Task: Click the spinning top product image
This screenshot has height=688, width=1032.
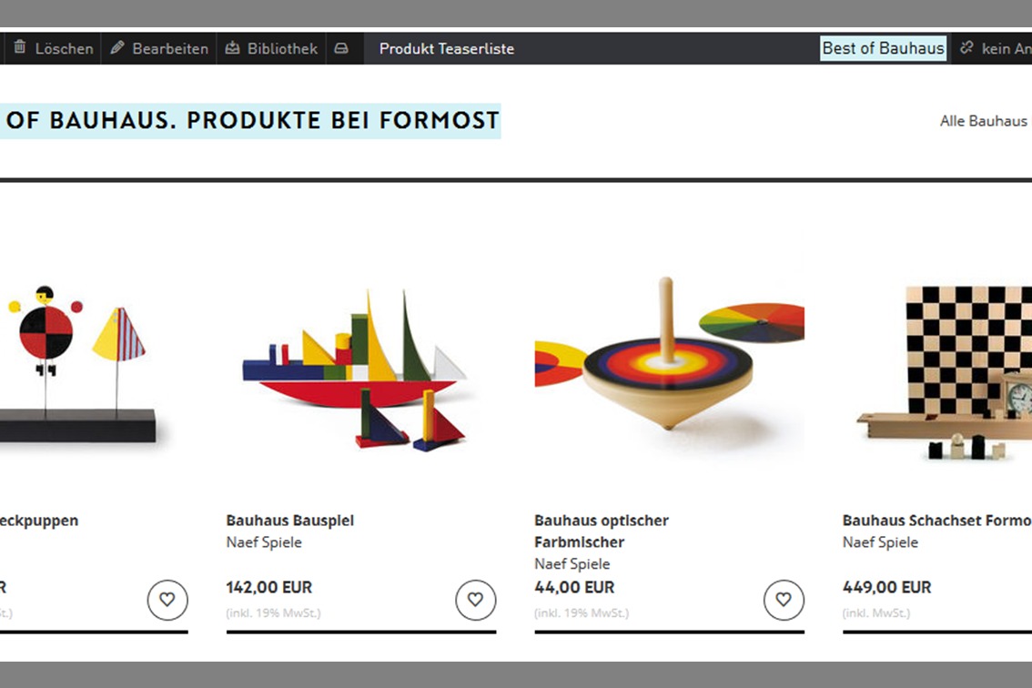Action: 667,359
